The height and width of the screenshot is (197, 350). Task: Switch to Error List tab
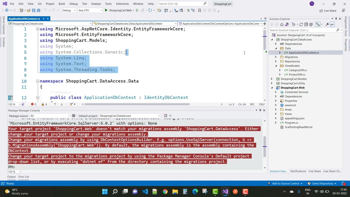coord(24,177)
